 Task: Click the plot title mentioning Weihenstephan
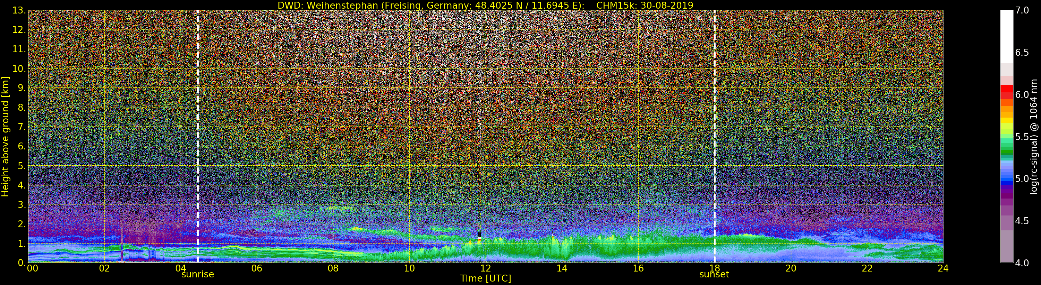pyautogui.click(x=485, y=5)
